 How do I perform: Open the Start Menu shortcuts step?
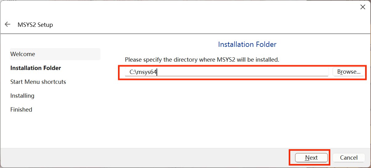38,82
